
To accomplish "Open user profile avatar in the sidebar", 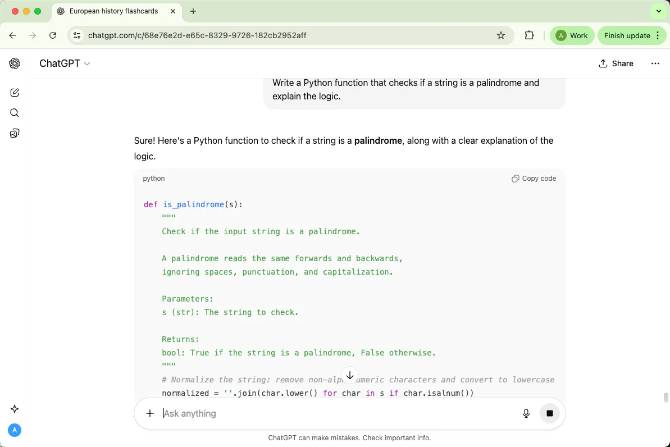I will (15, 430).
